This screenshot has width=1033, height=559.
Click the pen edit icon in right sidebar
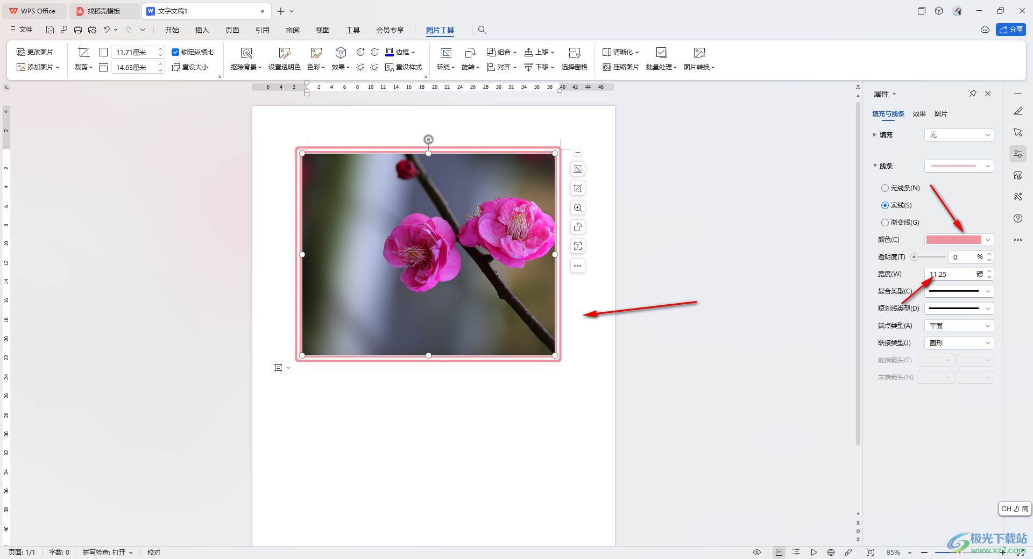click(x=1018, y=111)
